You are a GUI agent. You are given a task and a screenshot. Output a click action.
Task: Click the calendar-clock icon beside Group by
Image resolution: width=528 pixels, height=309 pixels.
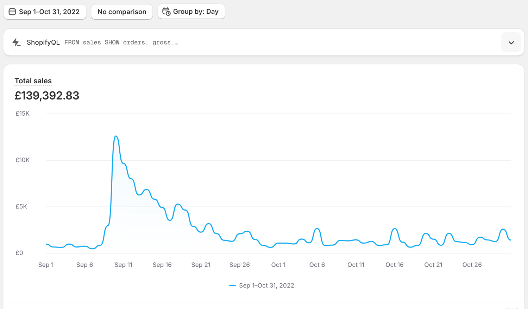coord(166,12)
